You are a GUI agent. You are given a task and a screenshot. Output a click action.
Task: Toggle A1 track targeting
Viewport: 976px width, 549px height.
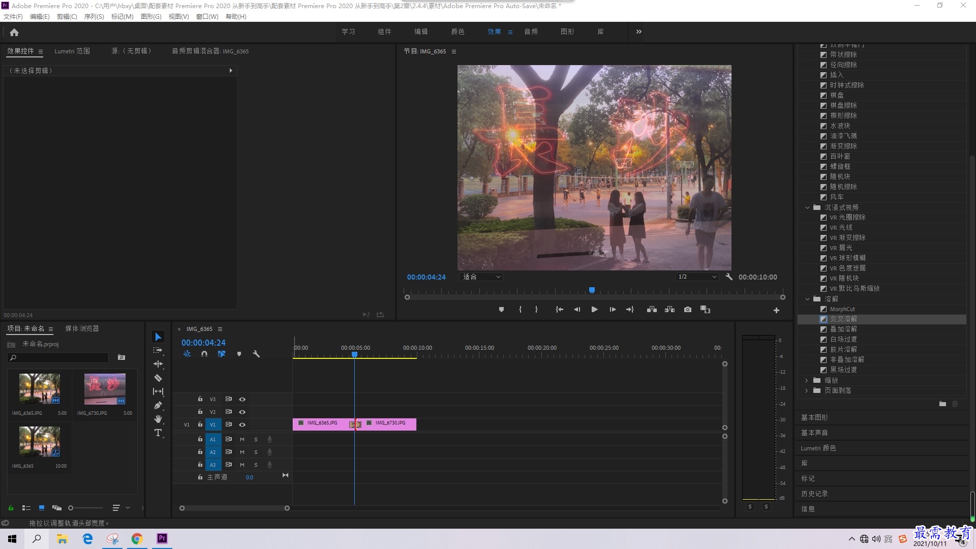pyautogui.click(x=213, y=440)
